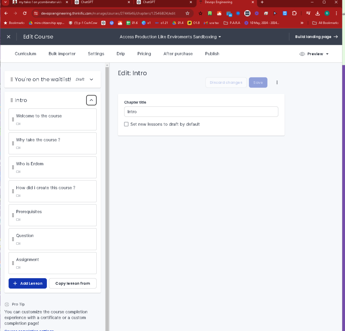Show more bookmarks with double chevron
Image resolution: width=345 pixels, height=331 pixels.
302,23
